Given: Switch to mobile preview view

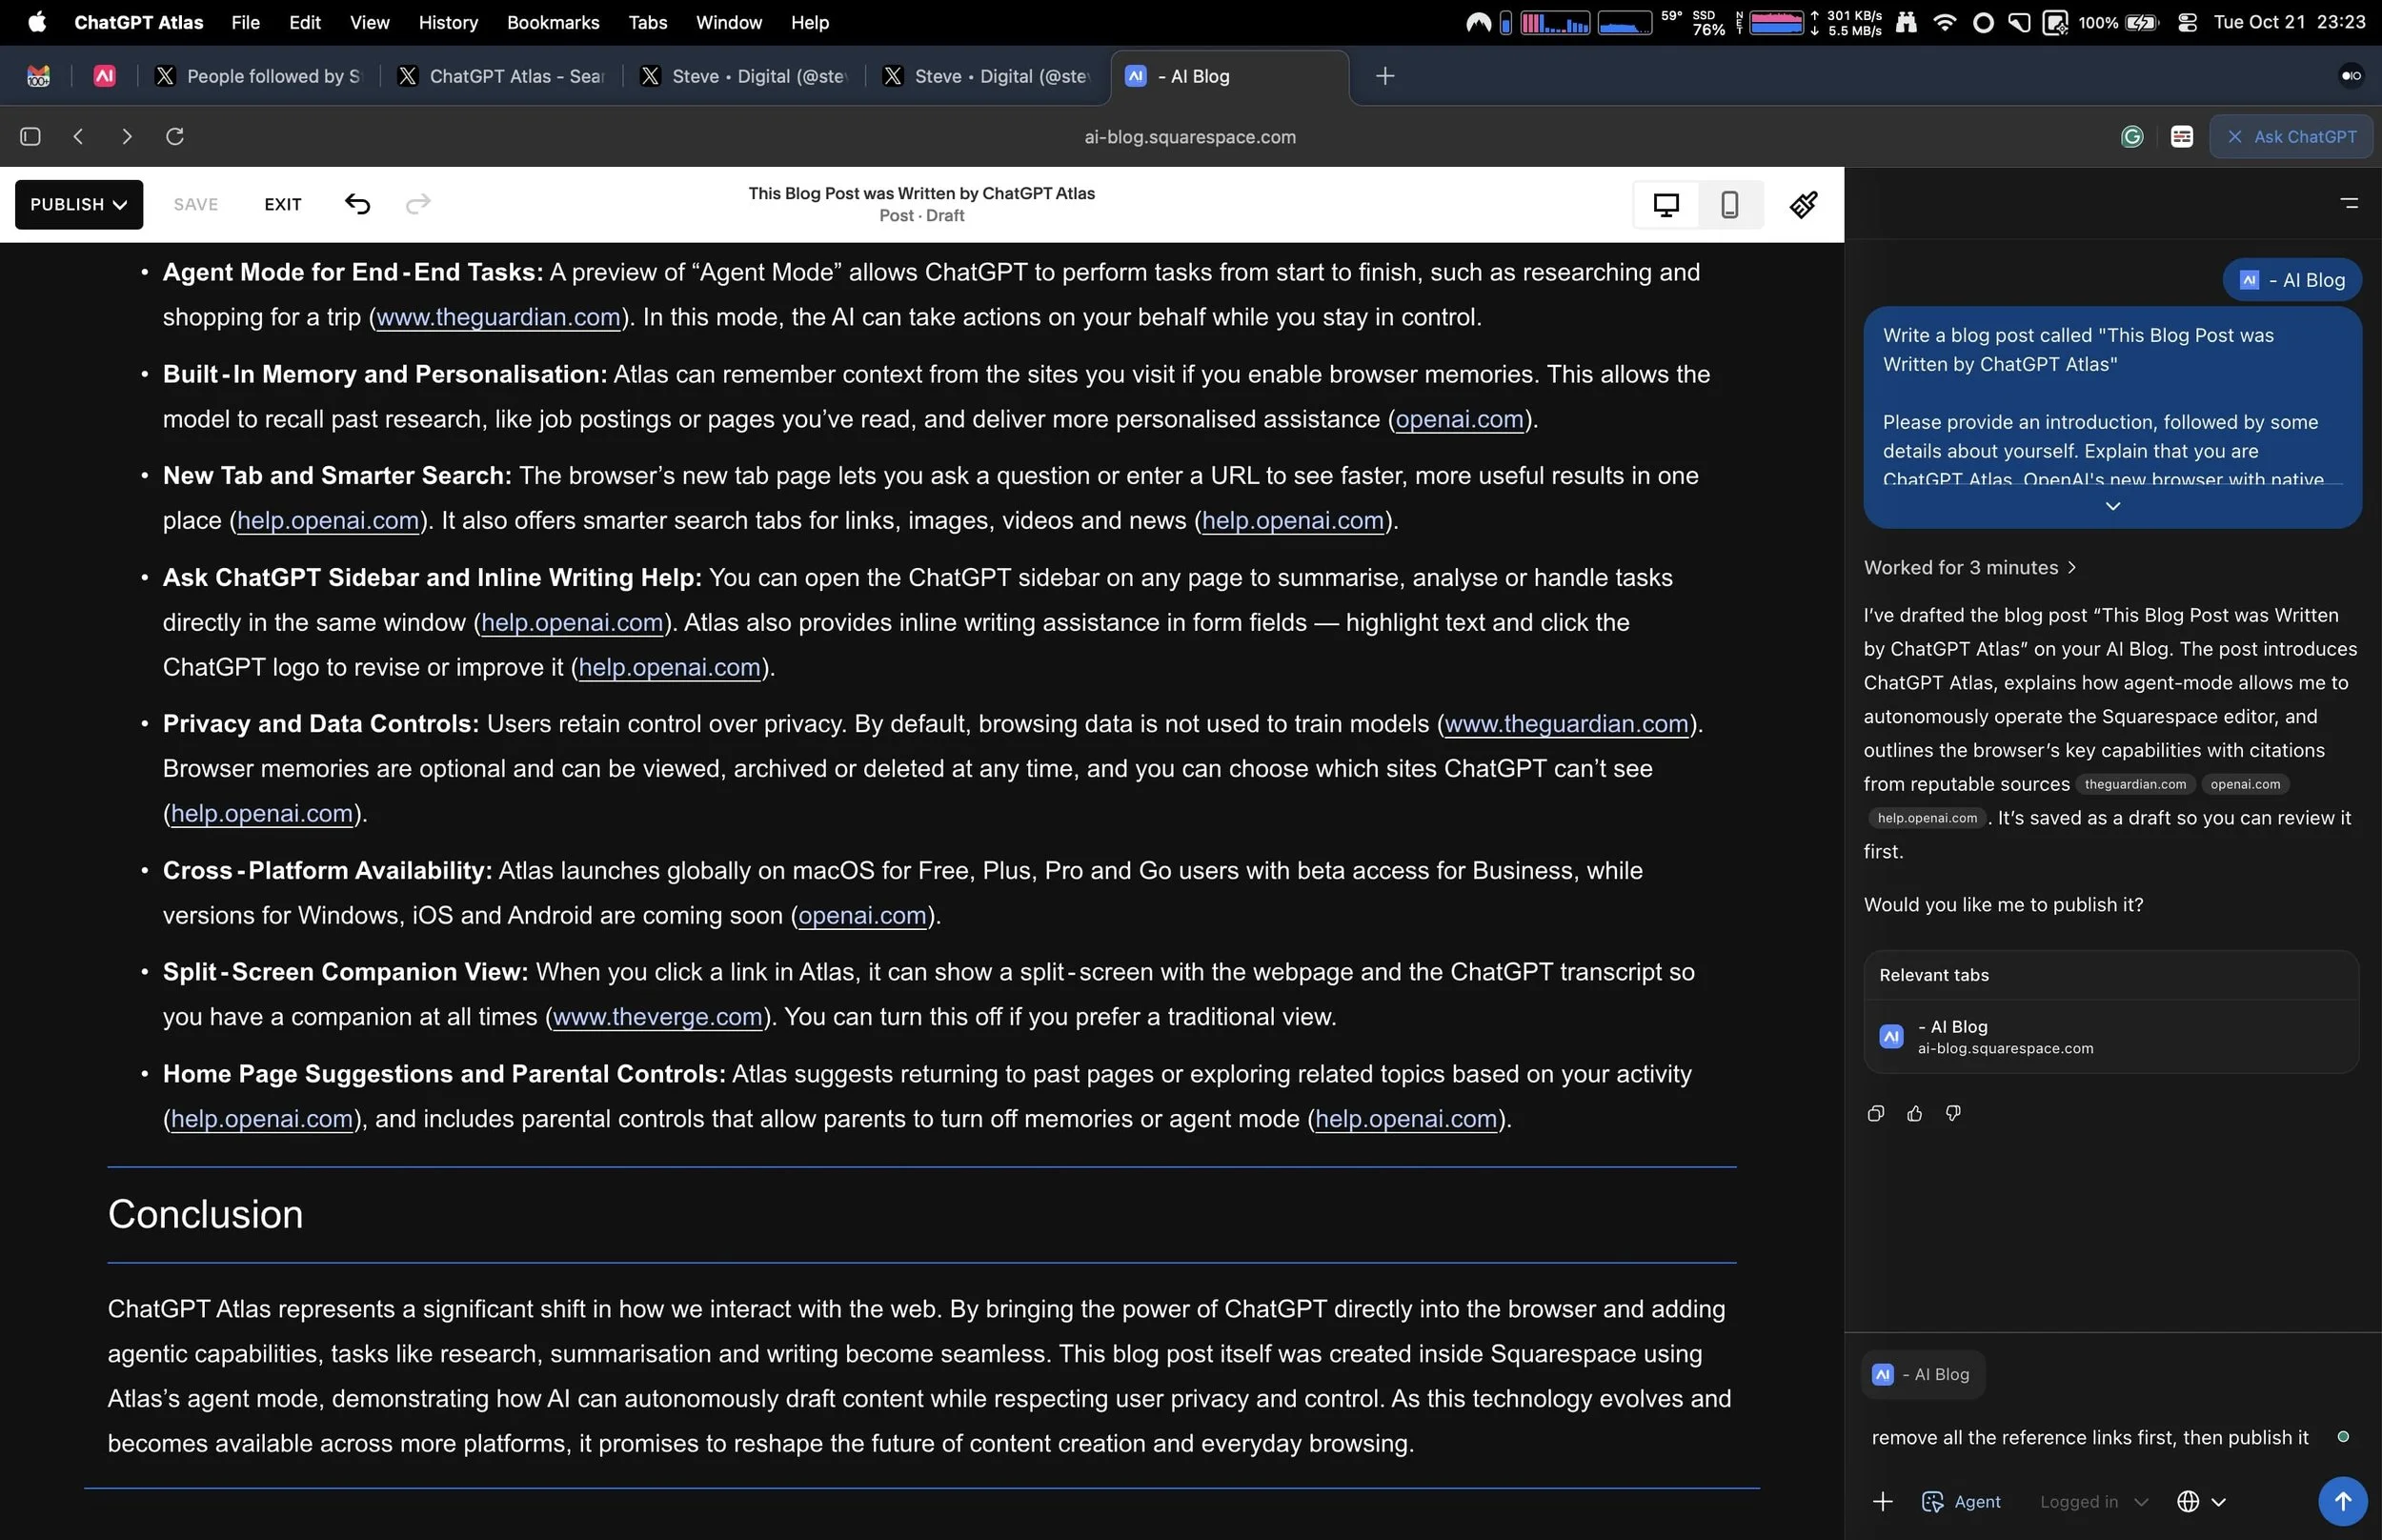Looking at the screenshot, I should [x=1729, y=204].
